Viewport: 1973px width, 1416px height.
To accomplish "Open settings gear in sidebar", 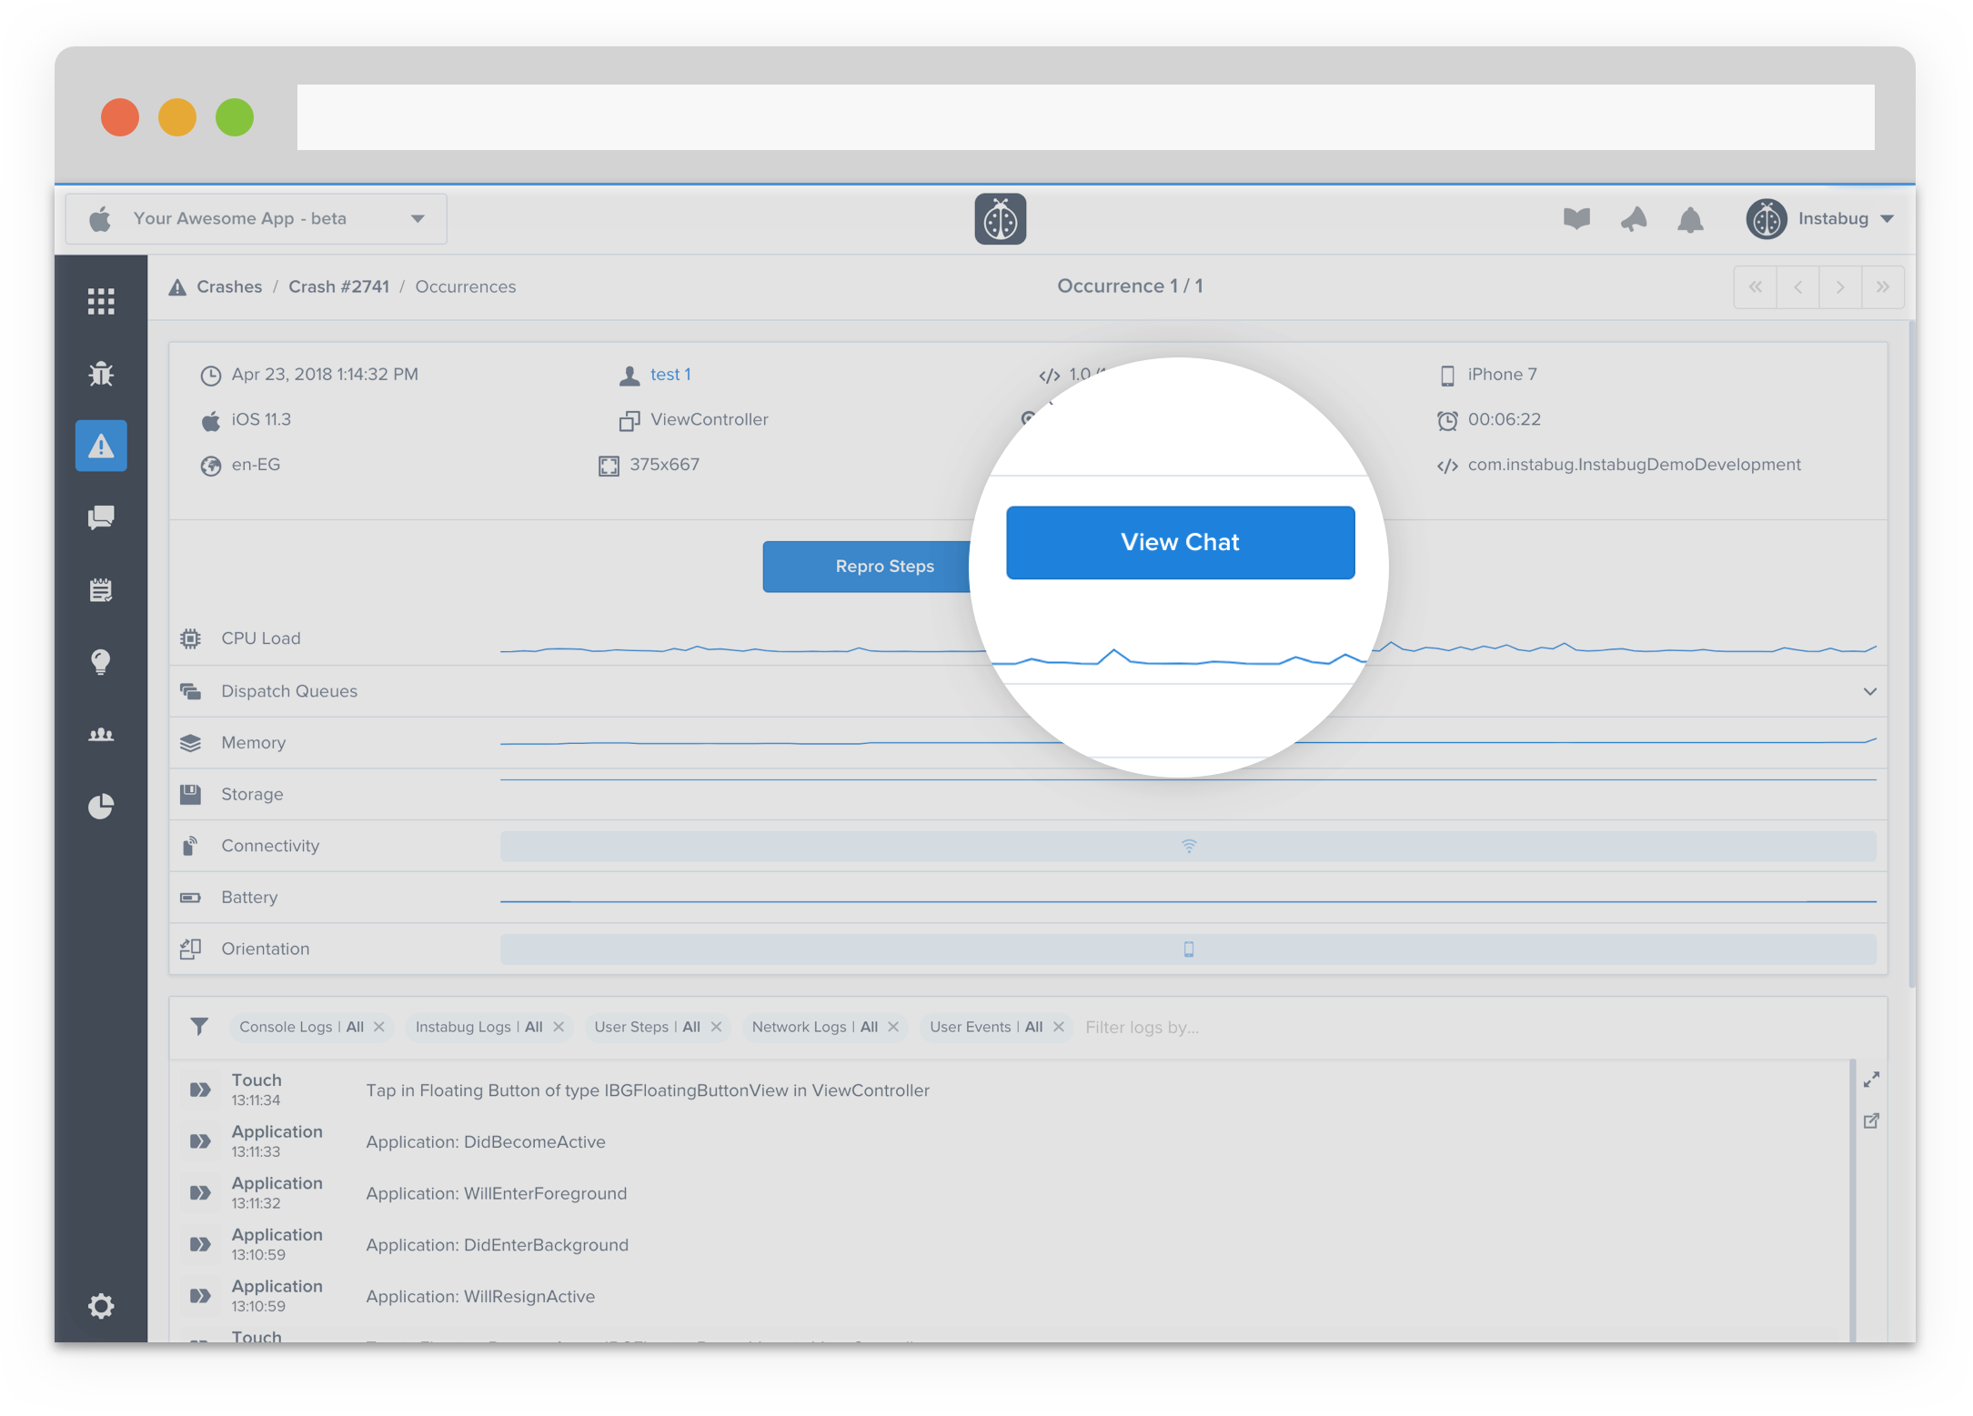I will coord(101,1306).
